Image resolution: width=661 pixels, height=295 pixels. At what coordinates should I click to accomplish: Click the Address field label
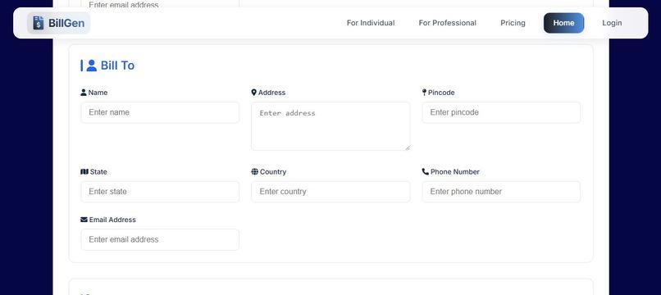pos(271,93)
